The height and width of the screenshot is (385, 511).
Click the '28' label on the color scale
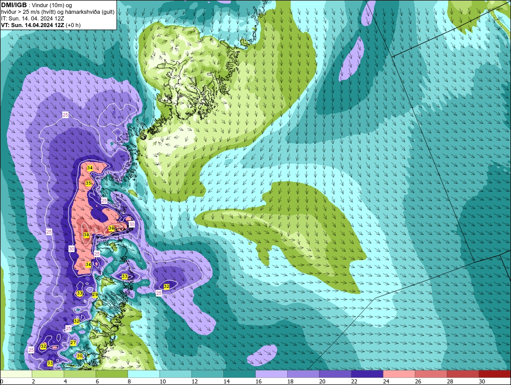click(450, 381)
